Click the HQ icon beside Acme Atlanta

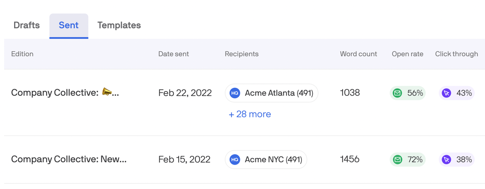pyautogui.click(x=235, y=93)
